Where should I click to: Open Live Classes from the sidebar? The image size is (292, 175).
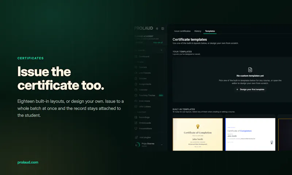(143, 73)
